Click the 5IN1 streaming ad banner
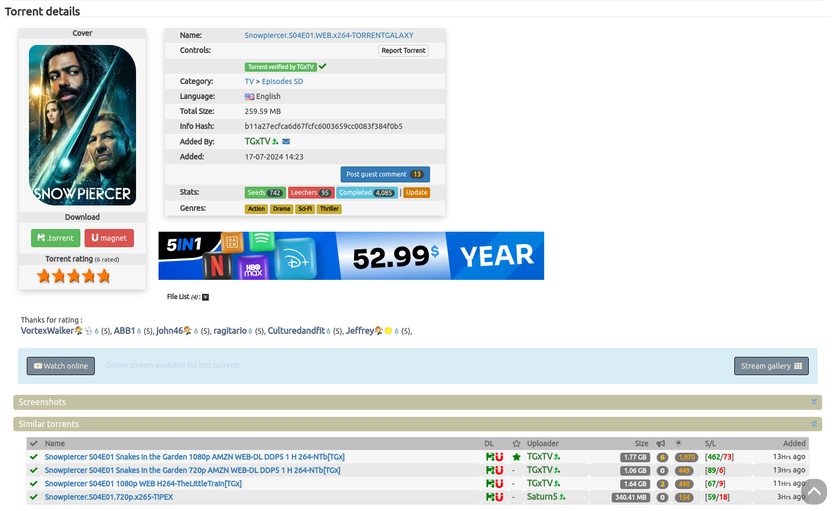The width and height of the screenshot is (835, 511). coord(351,256)
